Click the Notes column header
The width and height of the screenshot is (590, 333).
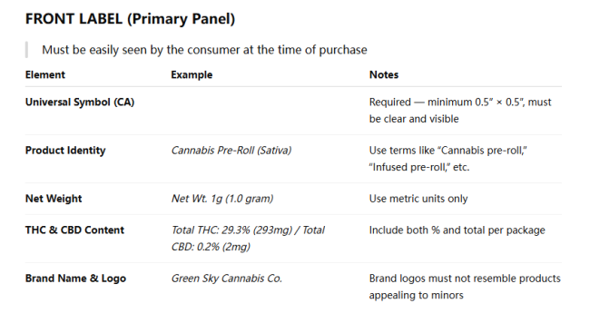383,75
